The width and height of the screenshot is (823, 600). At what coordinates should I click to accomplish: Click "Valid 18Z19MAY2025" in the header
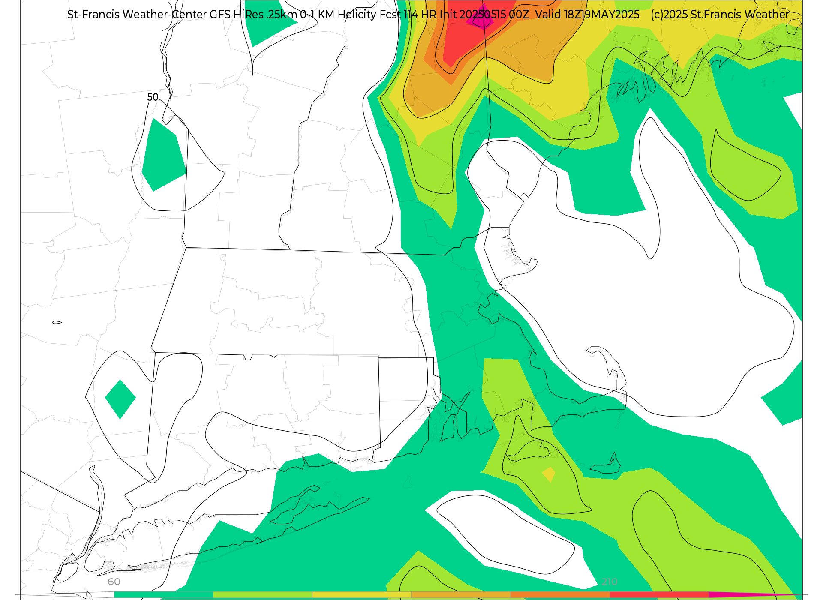[x=587, y=15]
